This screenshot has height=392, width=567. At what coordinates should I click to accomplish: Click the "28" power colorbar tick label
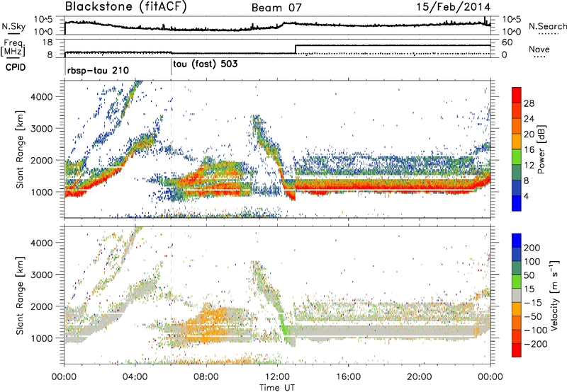529,103
